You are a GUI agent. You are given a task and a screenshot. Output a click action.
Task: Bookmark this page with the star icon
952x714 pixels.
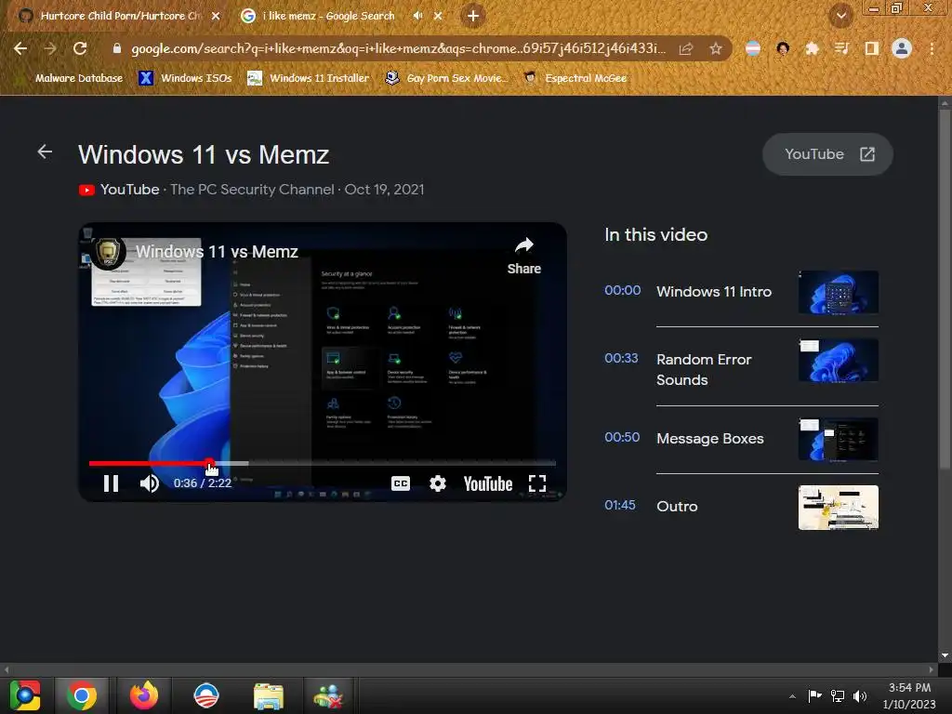pos(716,48)
